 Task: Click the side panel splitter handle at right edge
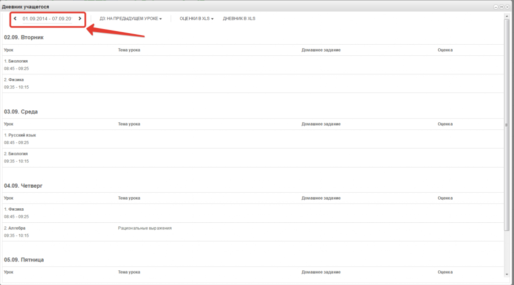pyautogui.click(x=506, y=125)
